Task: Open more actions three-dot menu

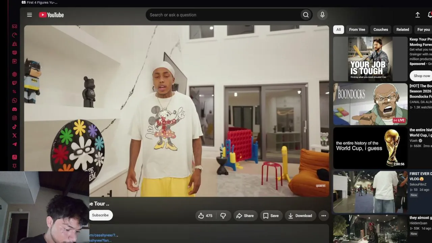Action: [324, 216]
